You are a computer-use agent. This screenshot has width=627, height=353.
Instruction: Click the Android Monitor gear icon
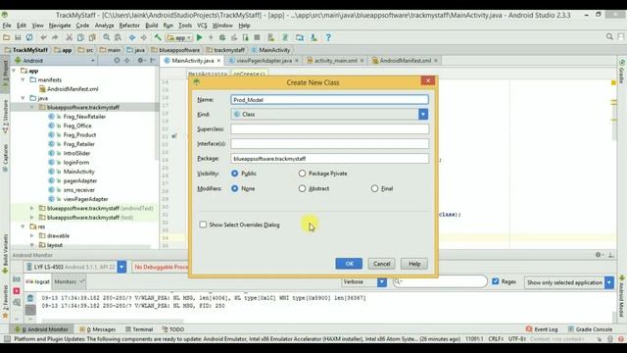click(x=599, y=255)
